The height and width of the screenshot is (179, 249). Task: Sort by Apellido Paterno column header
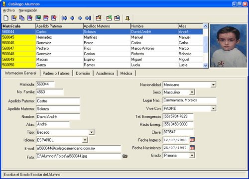click(x=59, y=26)
